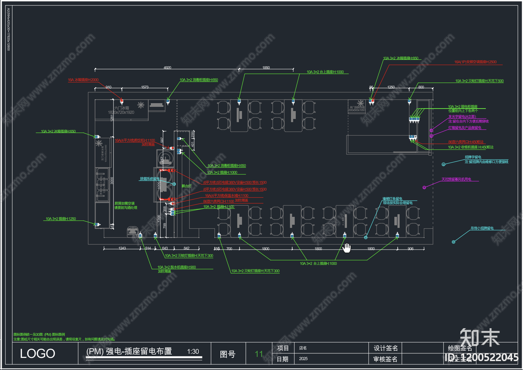The image size is (523, 370).
Task: Select the magenta circle marker for 天花预留幕风机用电
Action: point(424,187)
